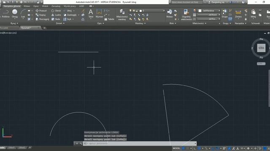Click the Wstaw insert block icon
This screenshot has height=151, width=270.
(170, 14)
